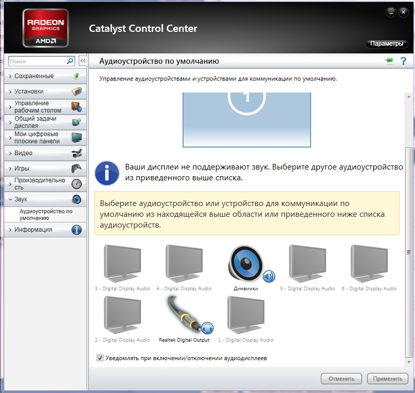Minimize the Catalyst Control Center window
Image resolution: width=415 pixels, height=393 pixels.
[x=391, y=12]
